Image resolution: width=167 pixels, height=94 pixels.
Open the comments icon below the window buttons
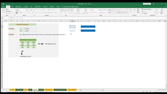pos(166,7)
